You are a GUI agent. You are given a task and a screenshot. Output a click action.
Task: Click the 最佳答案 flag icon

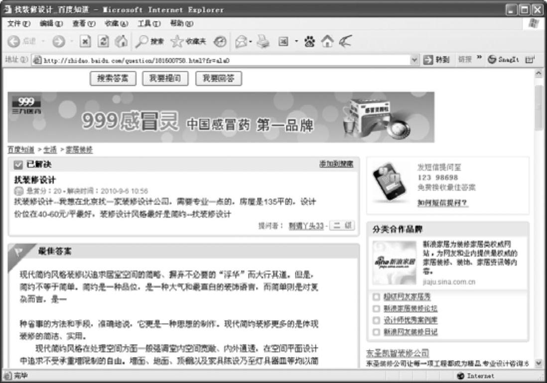pos(18,252)
